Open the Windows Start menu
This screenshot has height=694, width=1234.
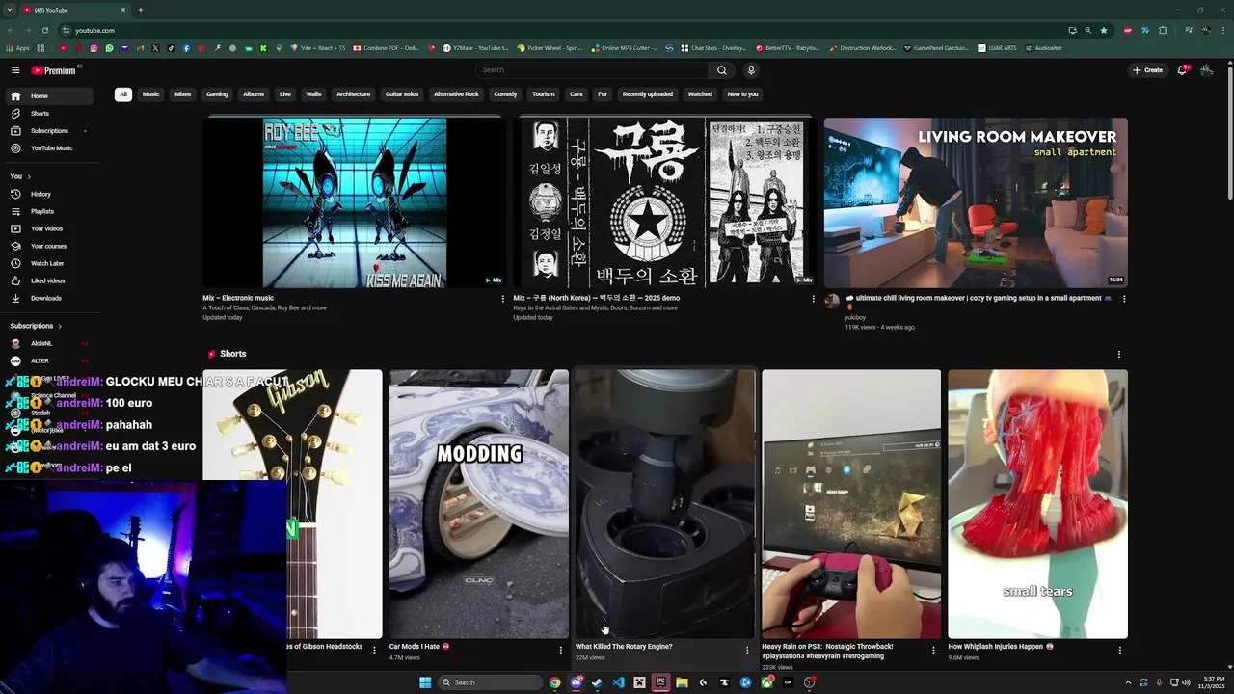(x=425, y=682)
